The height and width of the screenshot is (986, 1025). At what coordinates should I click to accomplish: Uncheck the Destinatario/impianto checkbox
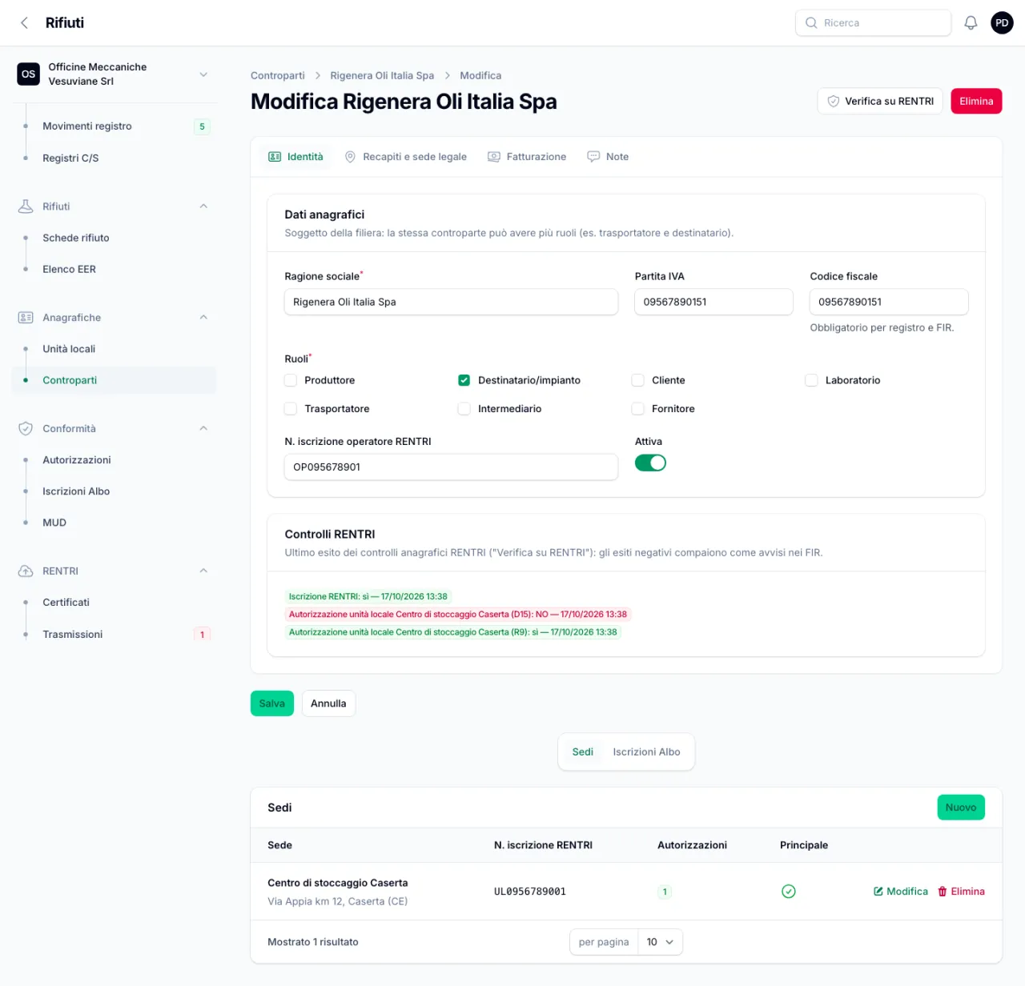point(464,380)
